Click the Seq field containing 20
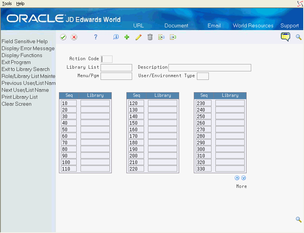This screenshot has height=233, width=304. [69, 110]
